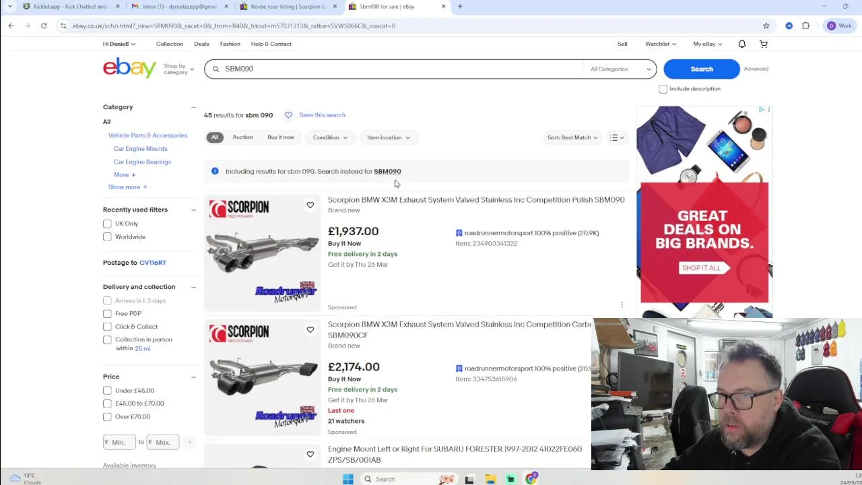Open the Car Engine Mounts category
862x485 pixels.
click(x=141, y=148)
